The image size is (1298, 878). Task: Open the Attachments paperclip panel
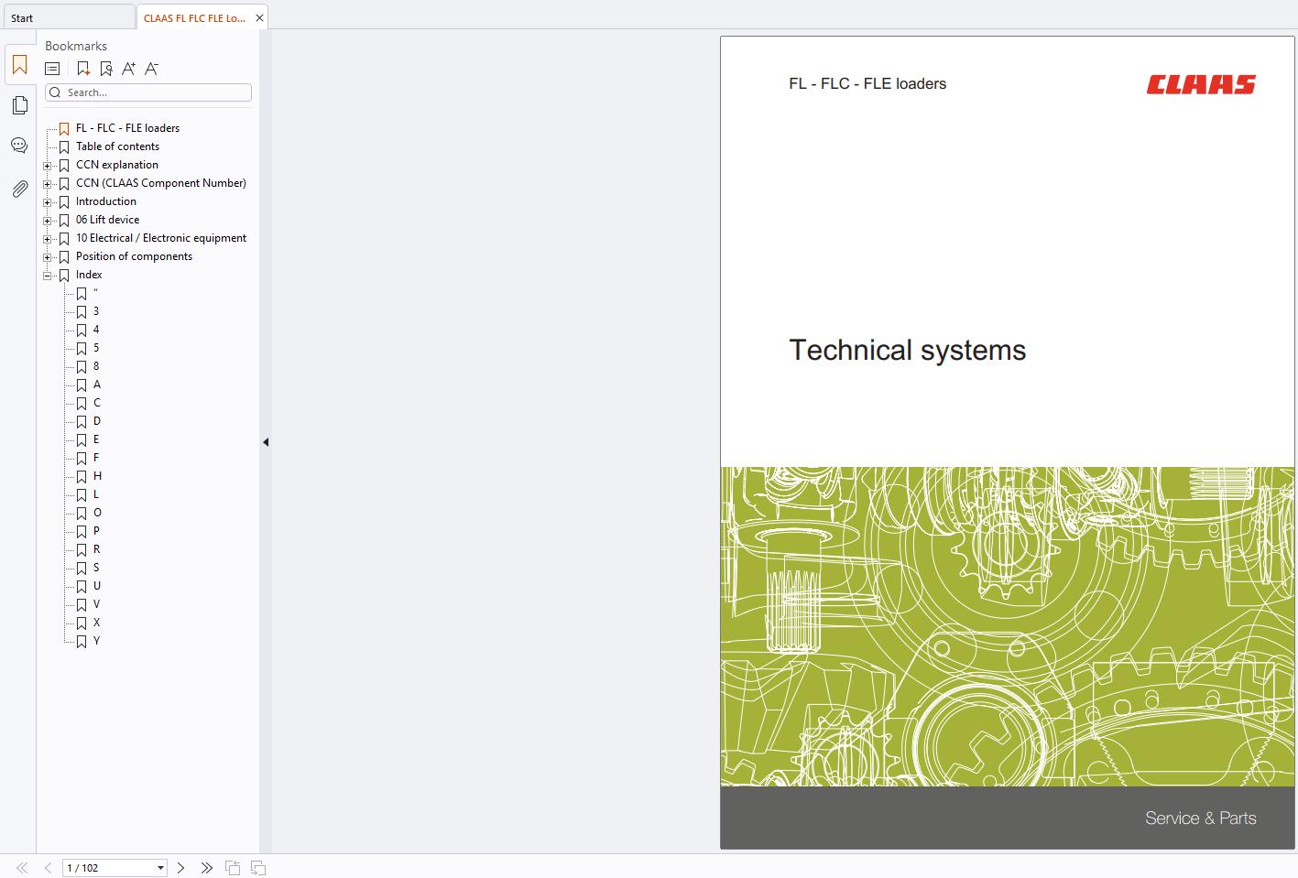(x=19, y=189)
